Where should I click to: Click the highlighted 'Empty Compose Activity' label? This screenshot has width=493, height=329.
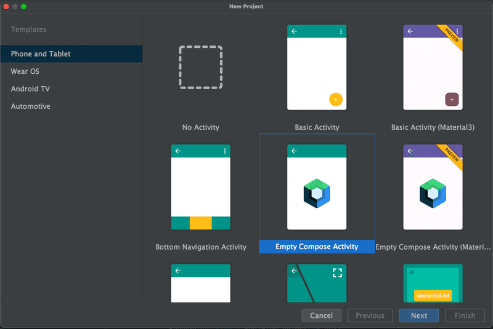click(317, 247)
